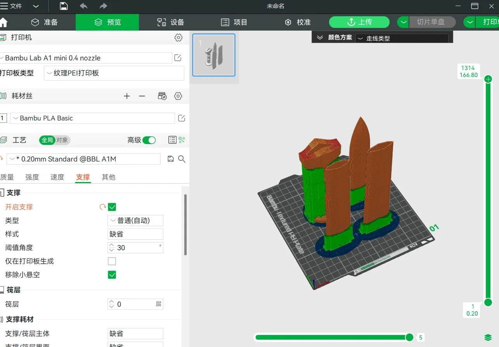Select printer Bambu Lab A1 mini 0.4 nozzle
The width and height of the screenshot is (499, 347).
86,58
